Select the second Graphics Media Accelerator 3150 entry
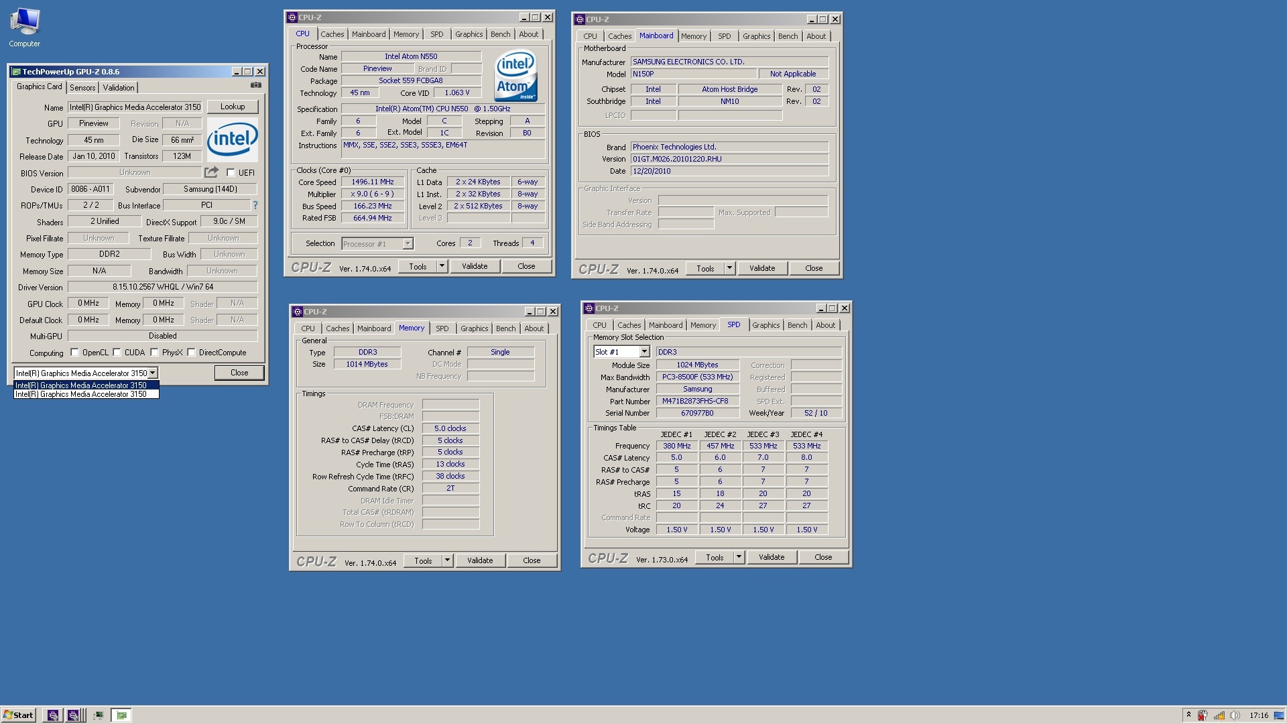 click(86, 394)
